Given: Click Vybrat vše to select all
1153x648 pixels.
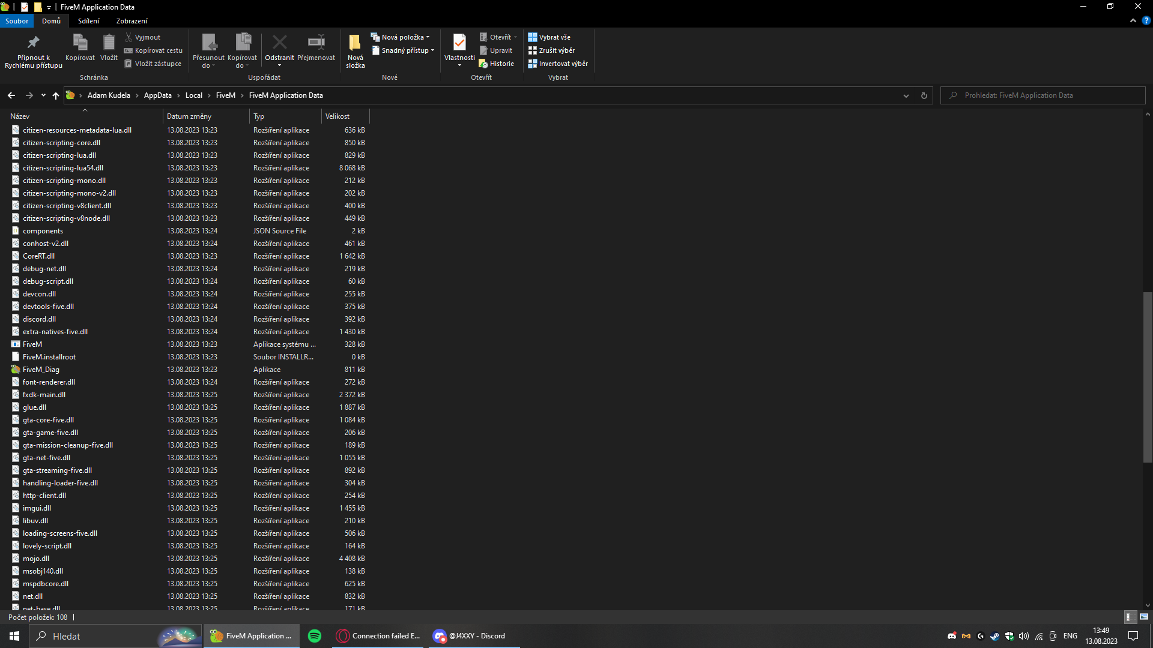Looking at the screenshot, I should click(549, 37).
